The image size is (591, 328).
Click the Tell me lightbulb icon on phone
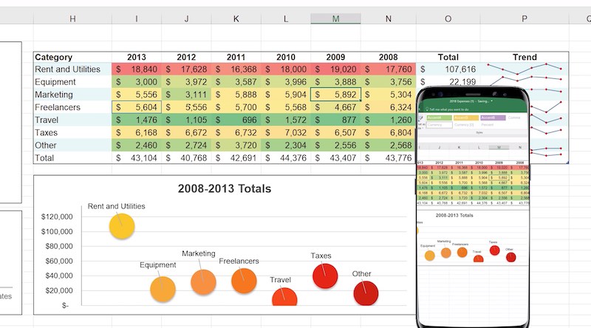[426, 108]
